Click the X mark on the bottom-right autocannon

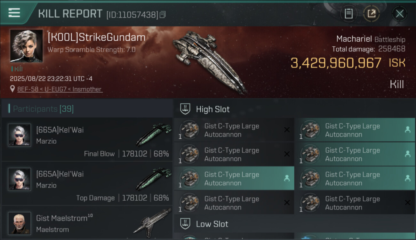(x=407, y=203)
